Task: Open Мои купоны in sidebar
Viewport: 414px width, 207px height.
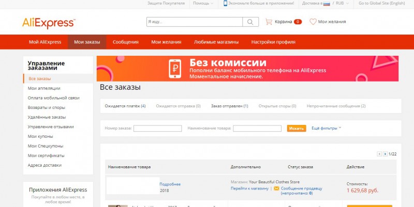Action: pyautogui.click(x=40, y=136)
